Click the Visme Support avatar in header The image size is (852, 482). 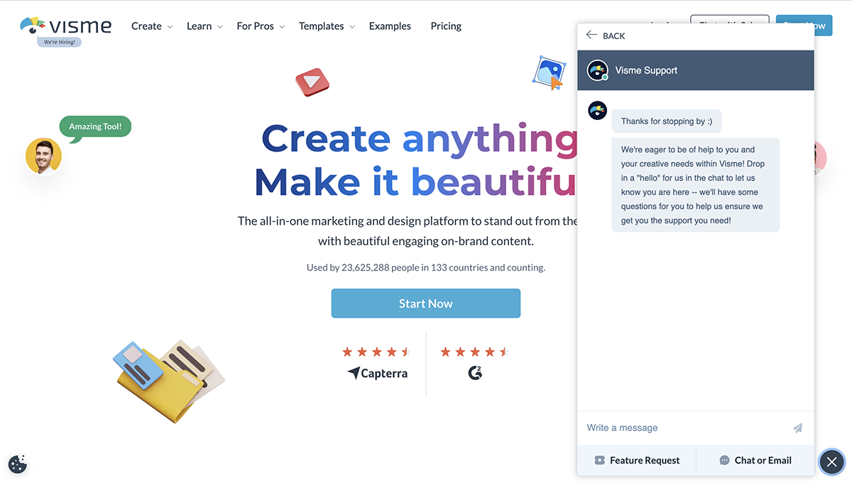pos(598,70)
